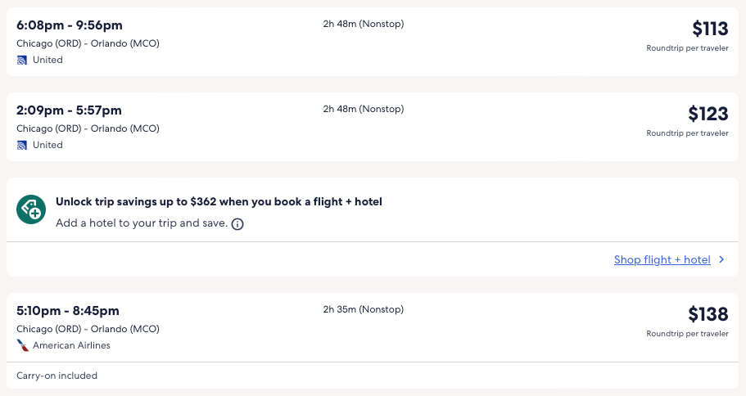This screenshot has height=396, width=746.
Task: Click the Carry-on included note
Action: point(57,376)
